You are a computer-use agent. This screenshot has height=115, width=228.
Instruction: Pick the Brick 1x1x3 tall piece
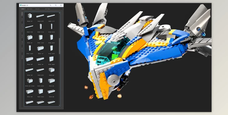tap(41, 26)
